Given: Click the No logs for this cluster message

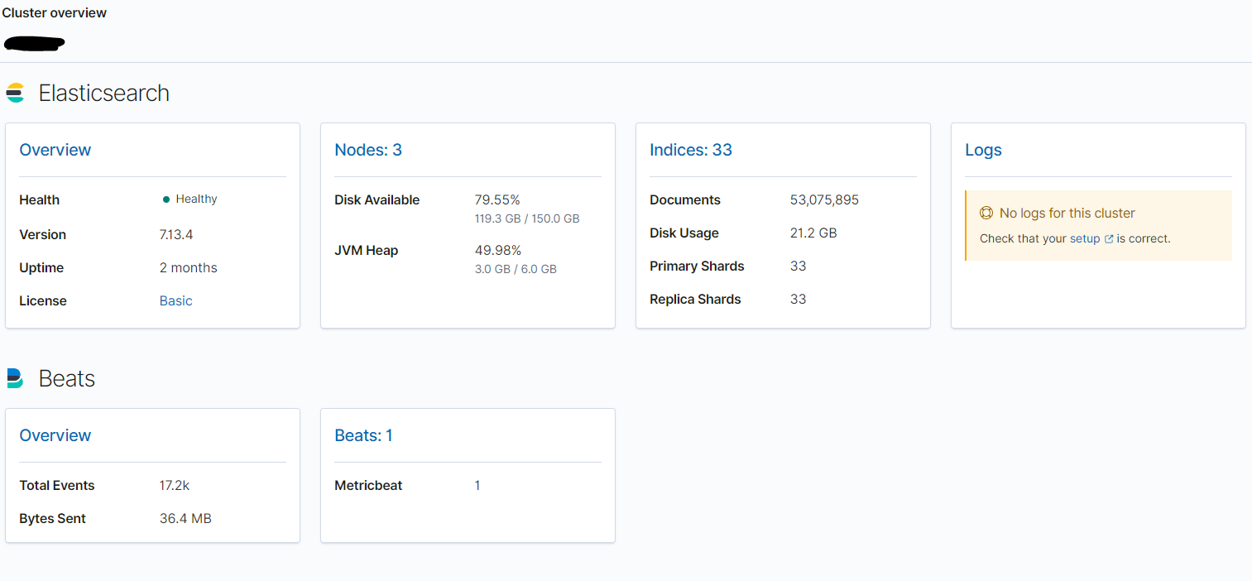Looking at the screenshot, I should [1067, 213].
